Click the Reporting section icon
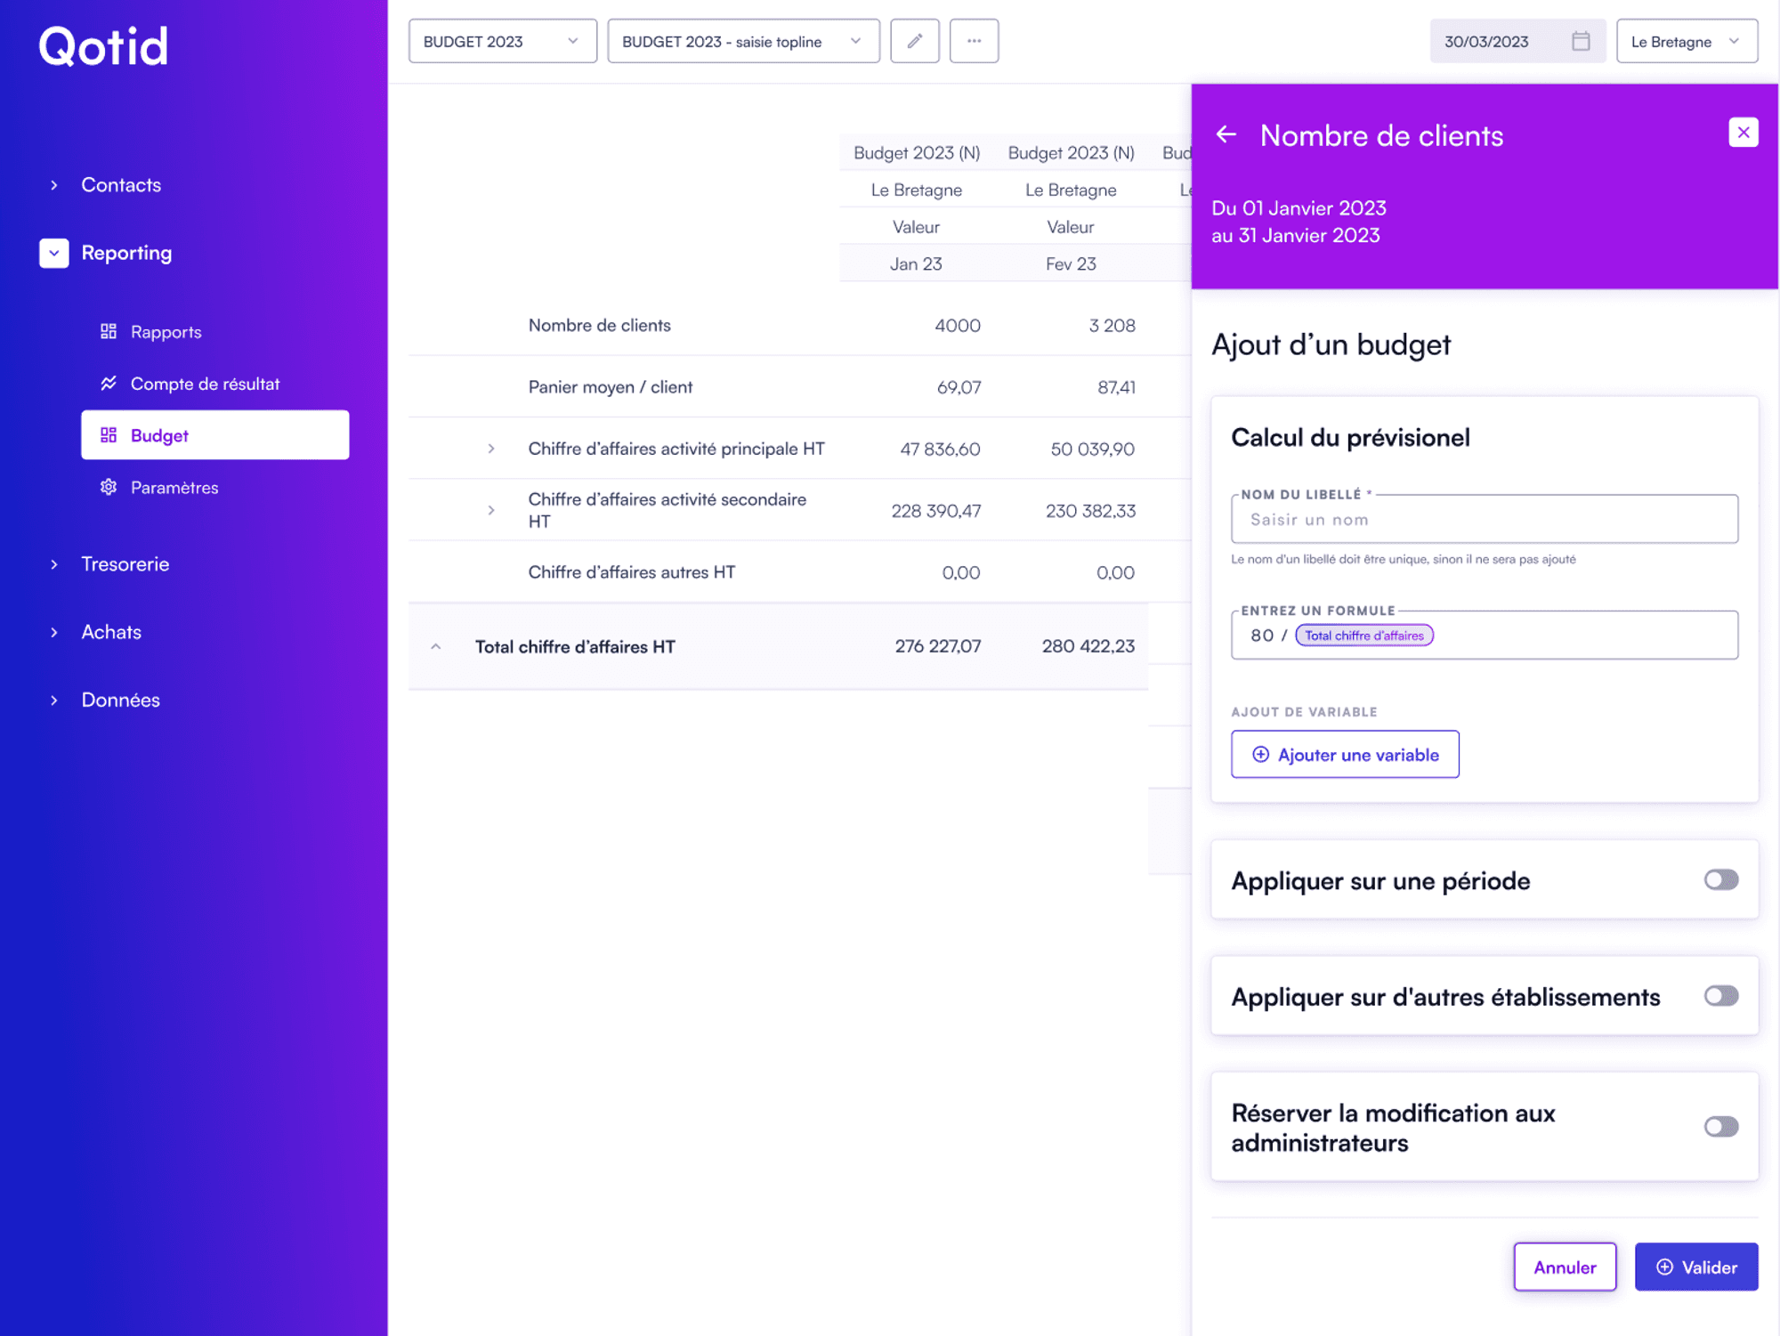Viewport: 1780px width, 1336px height. [x=52, y=253]
